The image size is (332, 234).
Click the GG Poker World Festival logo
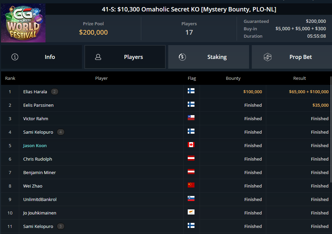point(23,23)
